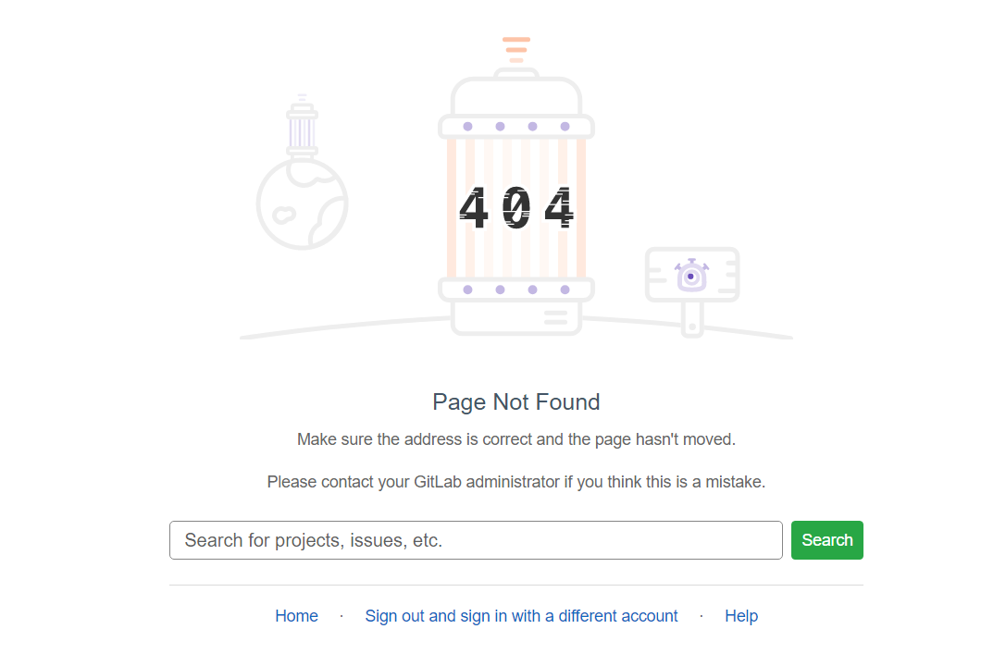The height and width of the screenshot is (666, 1006).
Task: Click the Page Not Found heading
Action: click(516, 402)
